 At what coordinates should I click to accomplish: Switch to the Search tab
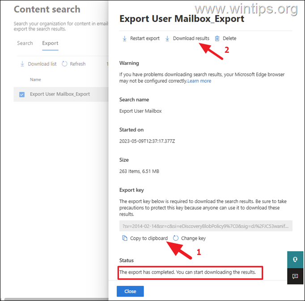pyautogui.click(x=25, y=43)
